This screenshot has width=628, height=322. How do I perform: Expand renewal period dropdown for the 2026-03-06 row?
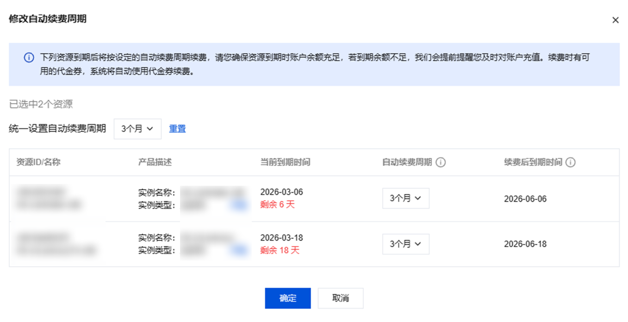pyautogui.click(x=405, y=198)
